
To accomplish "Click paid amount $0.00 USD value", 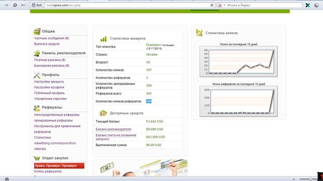I will (153, 145).
